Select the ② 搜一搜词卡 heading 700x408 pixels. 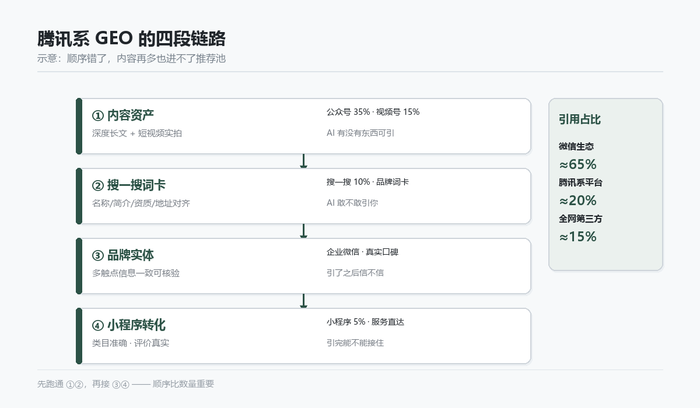[129, 185]
